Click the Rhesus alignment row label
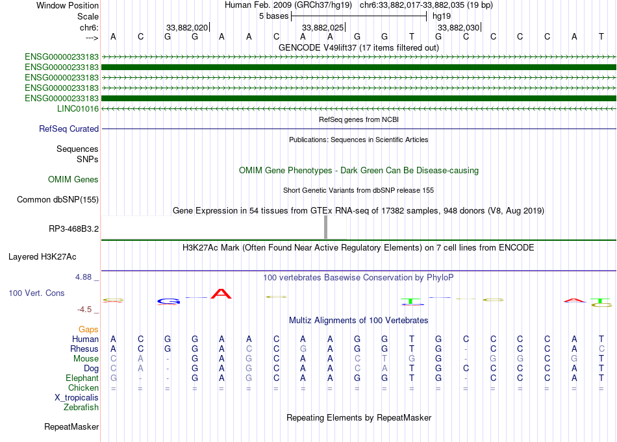617x442 pixels. point(84,349)
